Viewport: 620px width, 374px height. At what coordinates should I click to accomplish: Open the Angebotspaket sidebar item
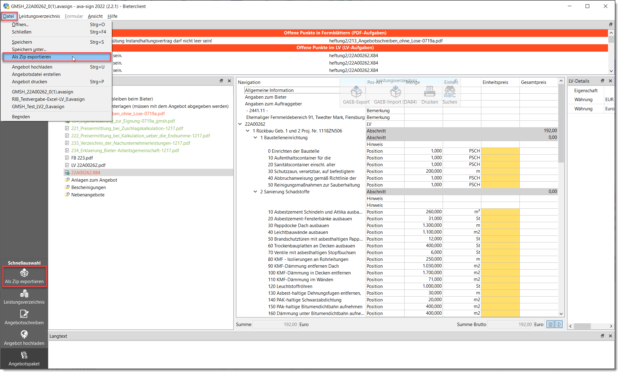click(x=24, y=359)
